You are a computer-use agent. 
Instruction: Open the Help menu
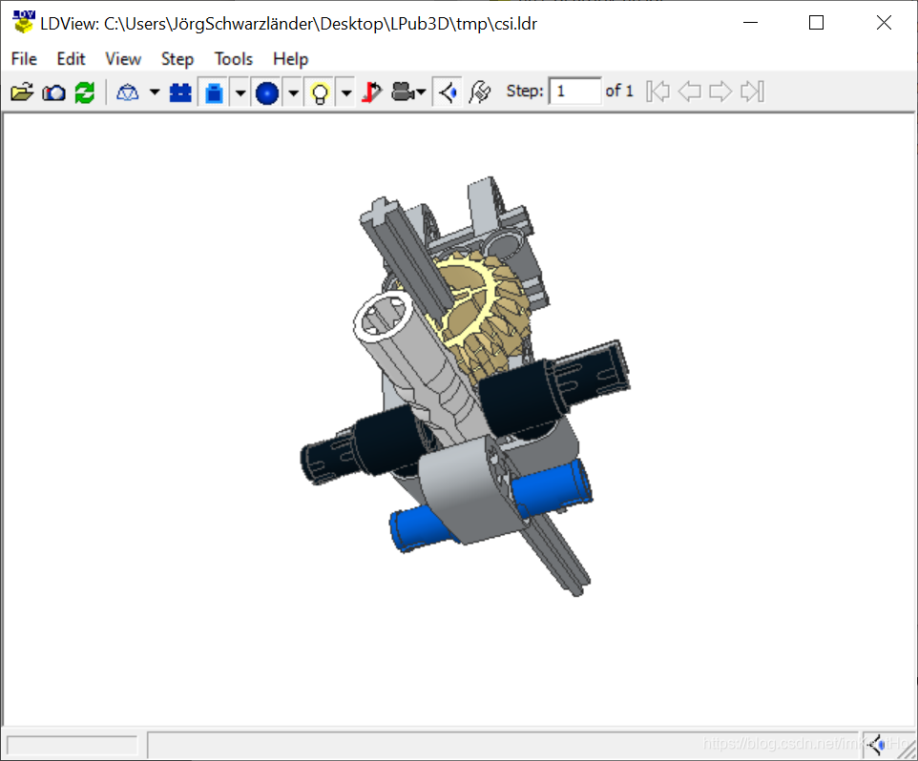pyautogui.click(x=290, y=59)
